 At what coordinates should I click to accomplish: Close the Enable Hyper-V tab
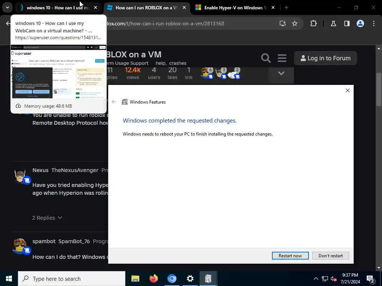273,7
